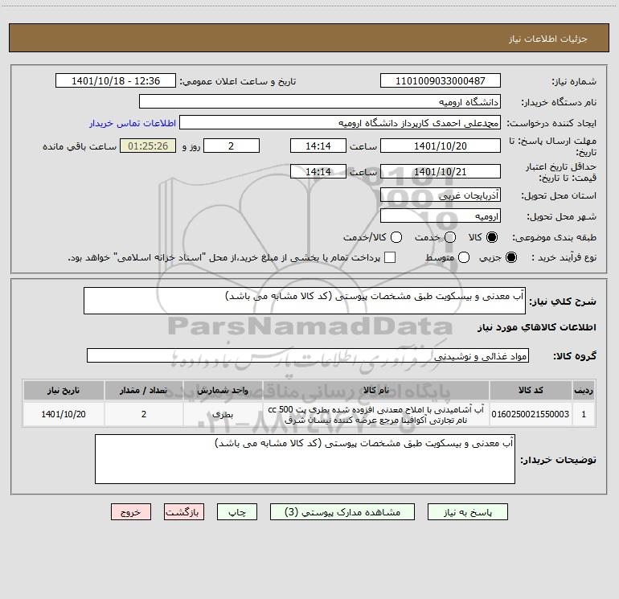619x599 pixels.
Task: Click the price validity time field 14:14
Action: click(318, 171)
